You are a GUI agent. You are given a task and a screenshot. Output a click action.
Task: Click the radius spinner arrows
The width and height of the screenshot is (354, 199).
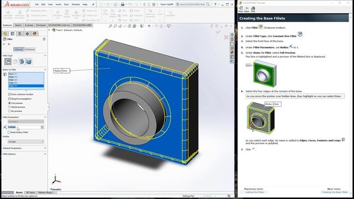tap(42, 127)
